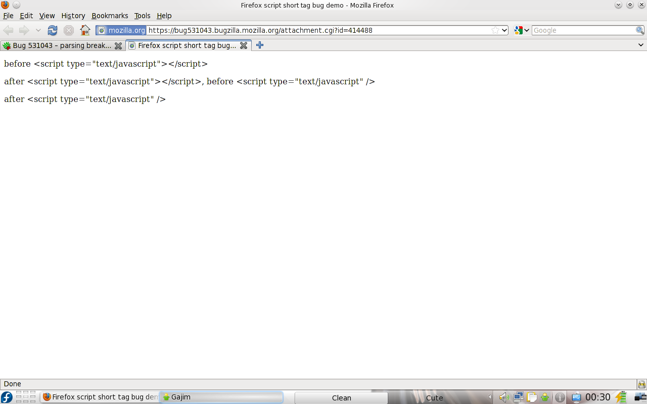Open the Help menu

[x=164, y=16]
